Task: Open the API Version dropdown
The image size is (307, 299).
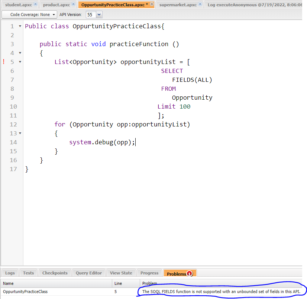Action: (x=94, y=15)
